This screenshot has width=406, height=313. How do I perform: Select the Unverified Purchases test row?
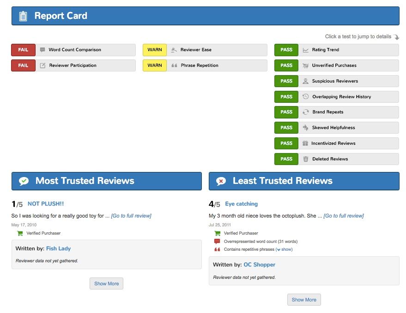pos(337,65)
